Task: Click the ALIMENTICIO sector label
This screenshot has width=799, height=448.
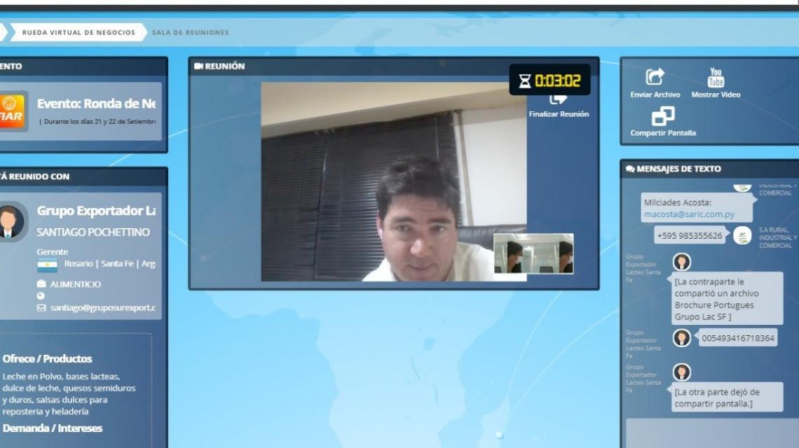Action: click(76, 284)
